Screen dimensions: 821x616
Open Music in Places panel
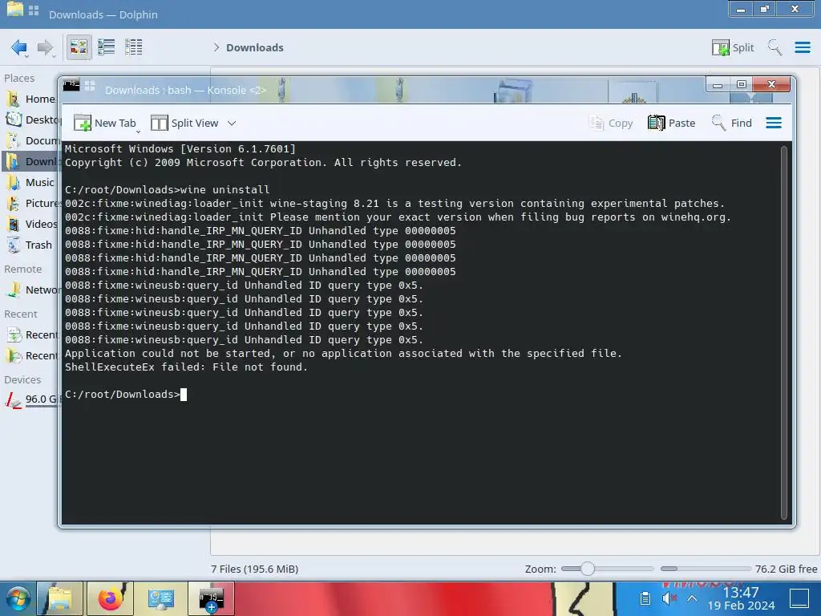pyautogui.click(x=31, y=182)
